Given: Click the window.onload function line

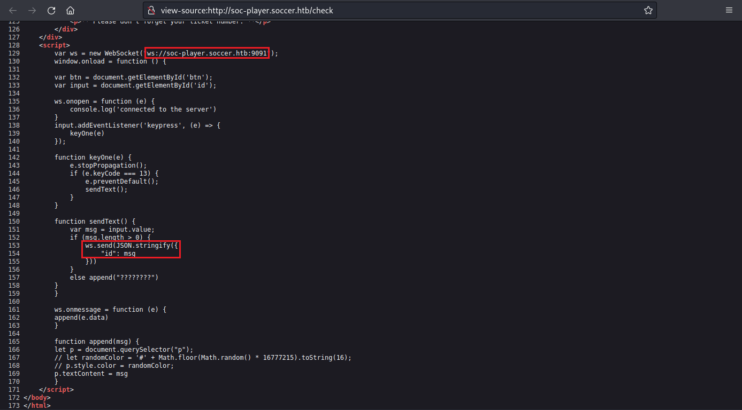Looking at the screenshot, I should [x=110, y=61].
